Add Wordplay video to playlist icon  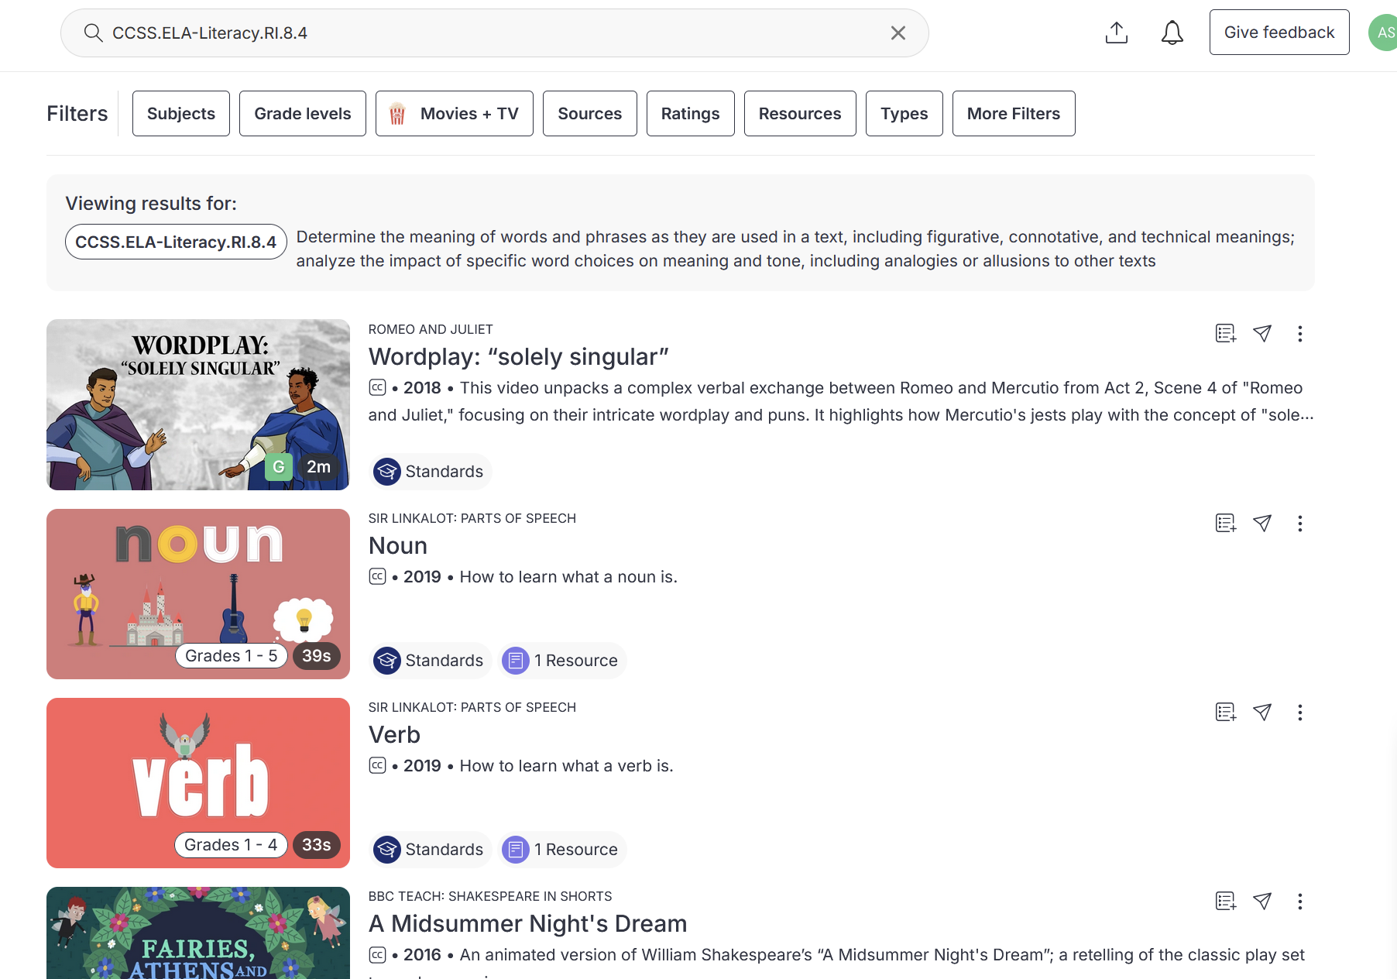click(x=1225, y=333)
